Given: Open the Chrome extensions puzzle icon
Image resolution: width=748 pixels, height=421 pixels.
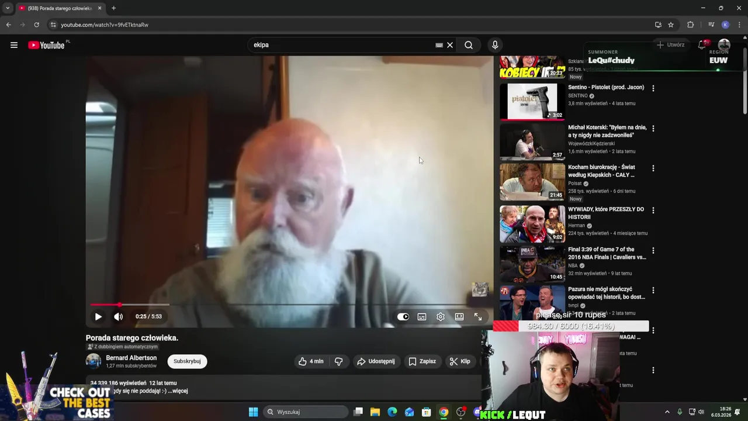Looking at the screenshot, I should (691, 25).
